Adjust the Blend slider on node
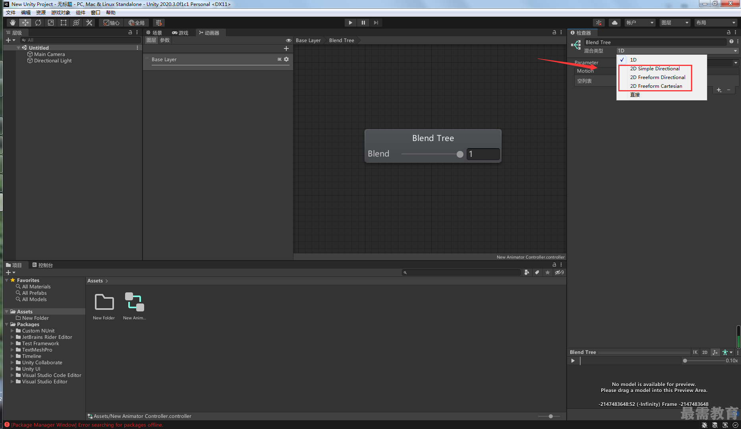Viewport: 741px width, 429px height. pos(432,154)
